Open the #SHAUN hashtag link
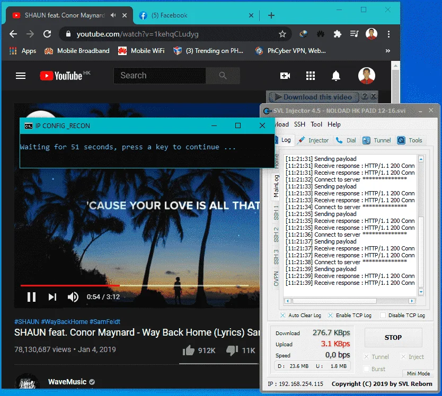This screenshot has width=442, height=396. point(27,322)
